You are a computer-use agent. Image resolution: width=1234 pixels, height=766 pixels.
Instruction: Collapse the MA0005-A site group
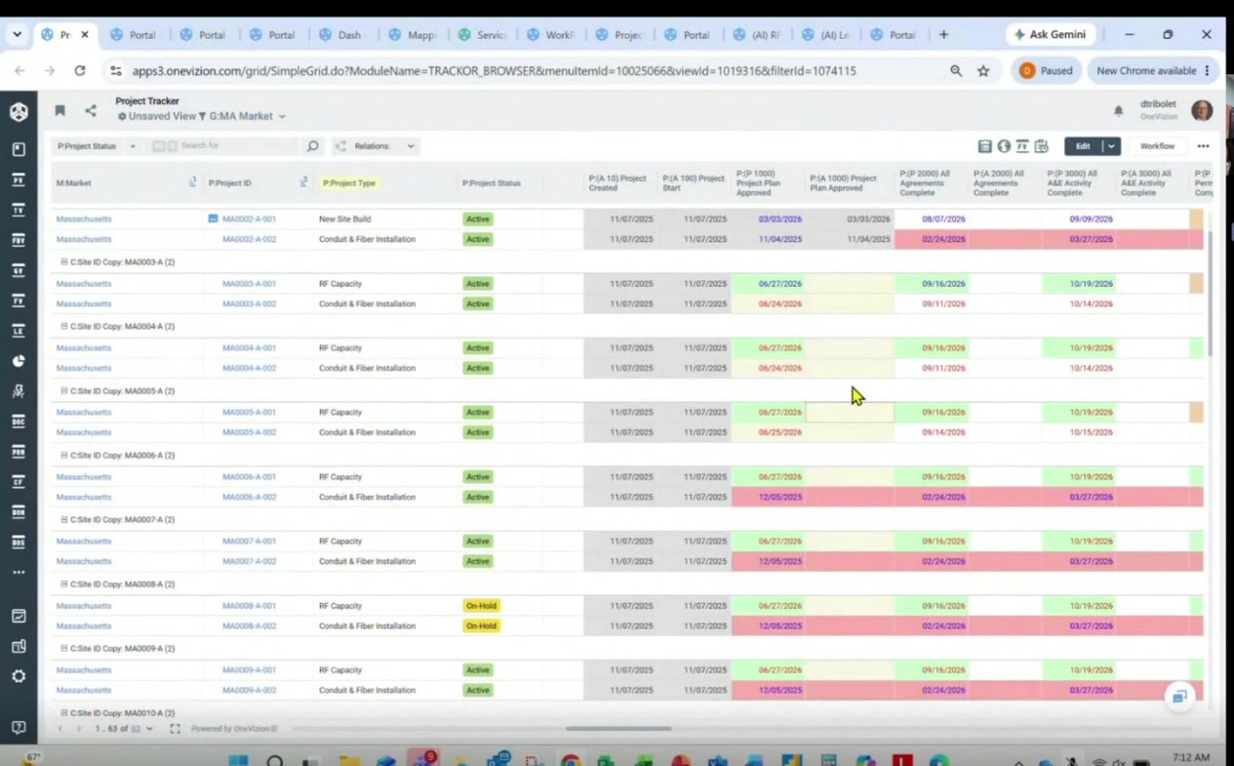(64, 391)
